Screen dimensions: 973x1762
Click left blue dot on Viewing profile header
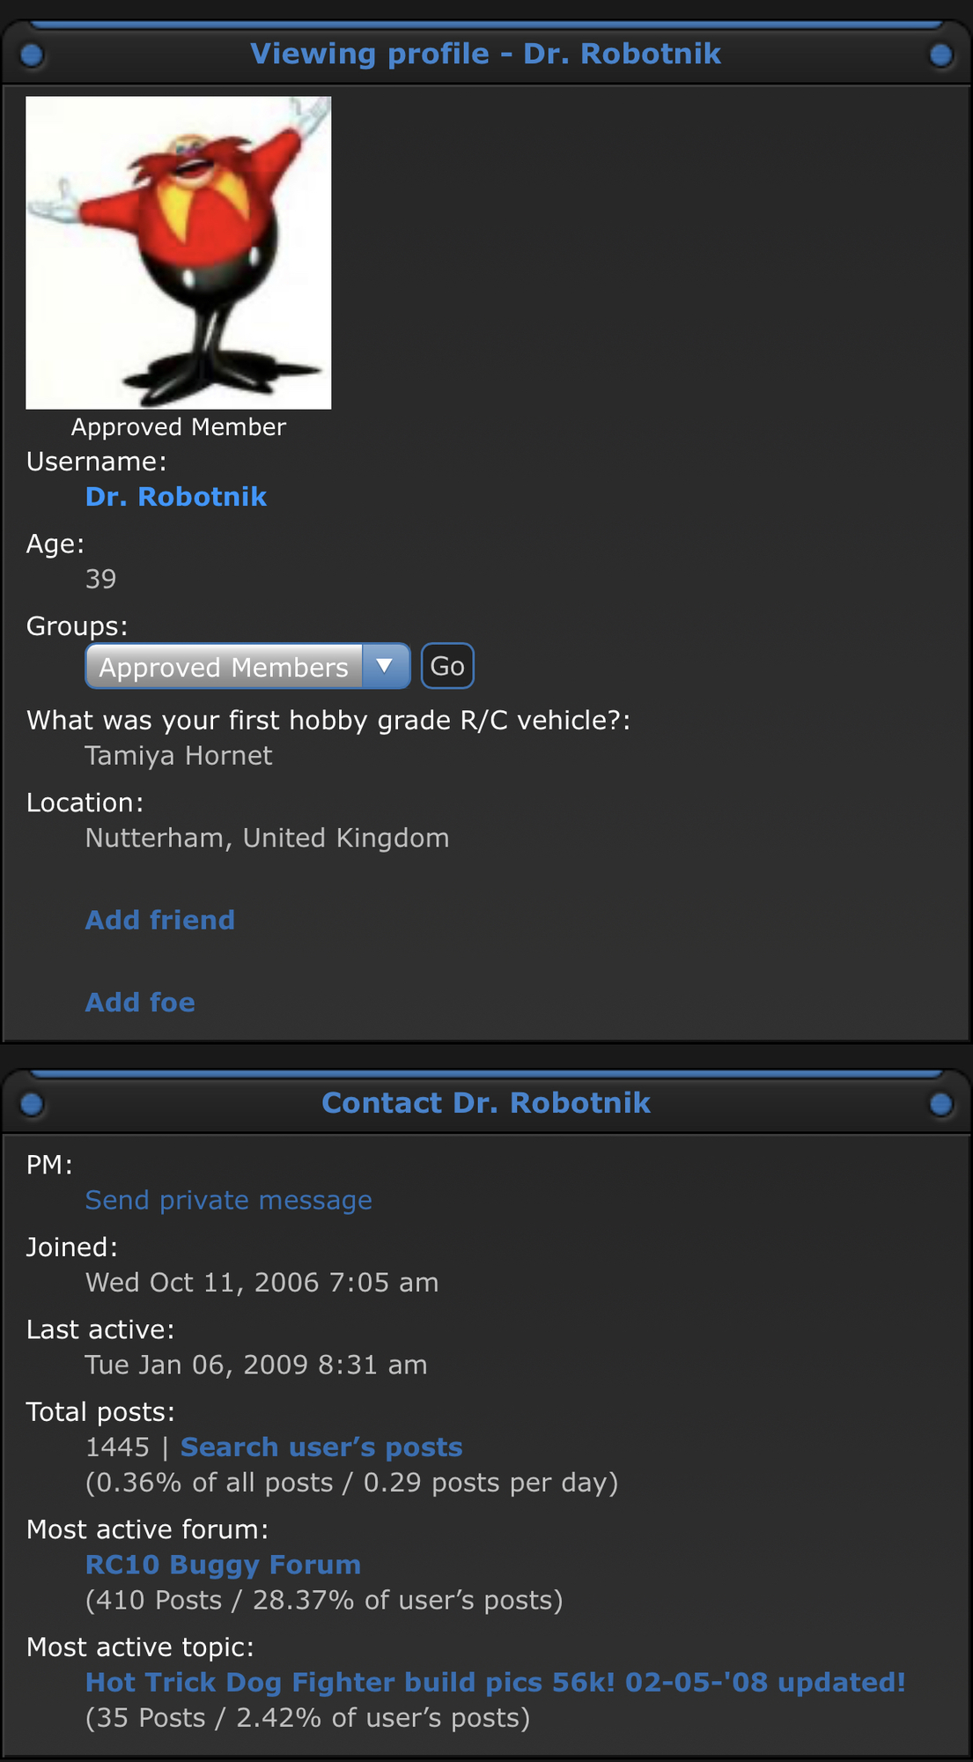(x=32, y=56)
